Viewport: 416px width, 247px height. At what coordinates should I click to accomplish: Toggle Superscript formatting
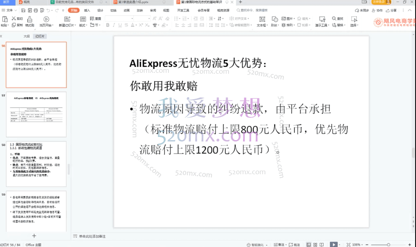(141, 25)
